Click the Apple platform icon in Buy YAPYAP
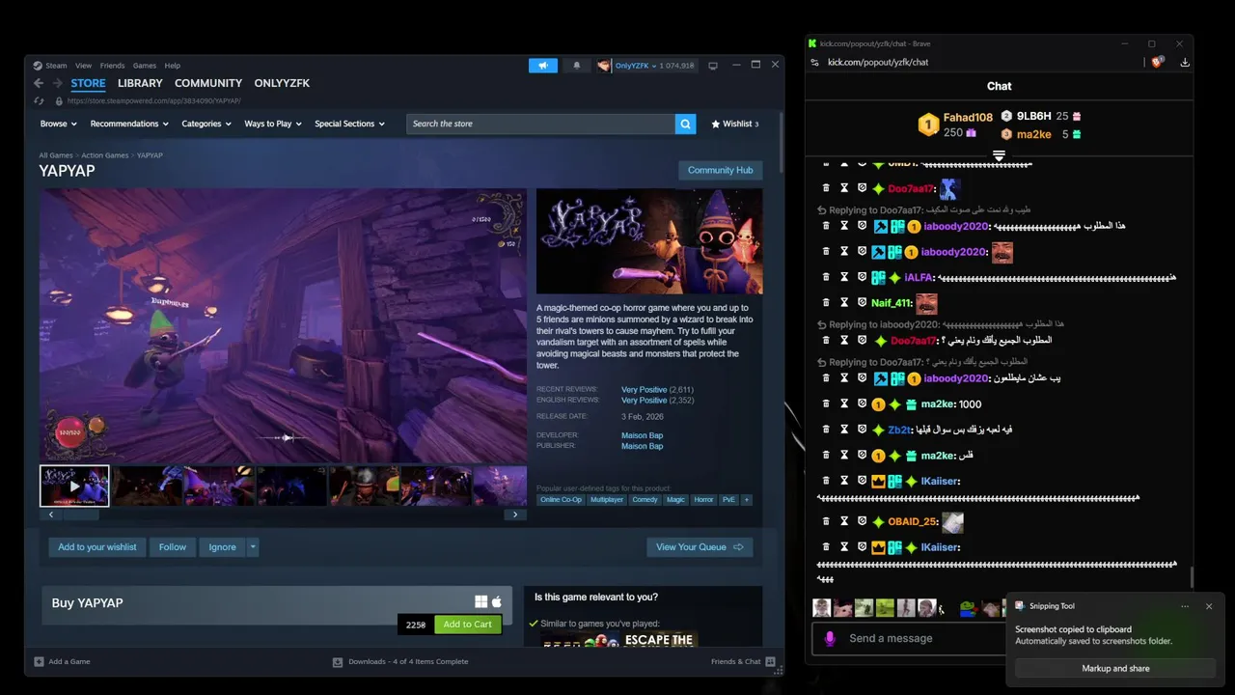The height and width of the screenshot is (695, 1235). [x=497, y=602]
